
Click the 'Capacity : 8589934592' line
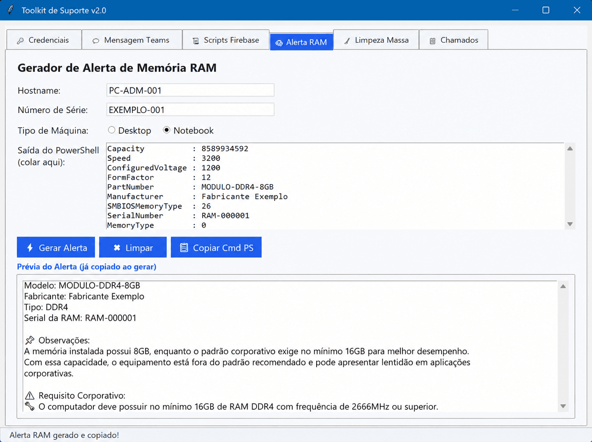click(x=178, y=148)
